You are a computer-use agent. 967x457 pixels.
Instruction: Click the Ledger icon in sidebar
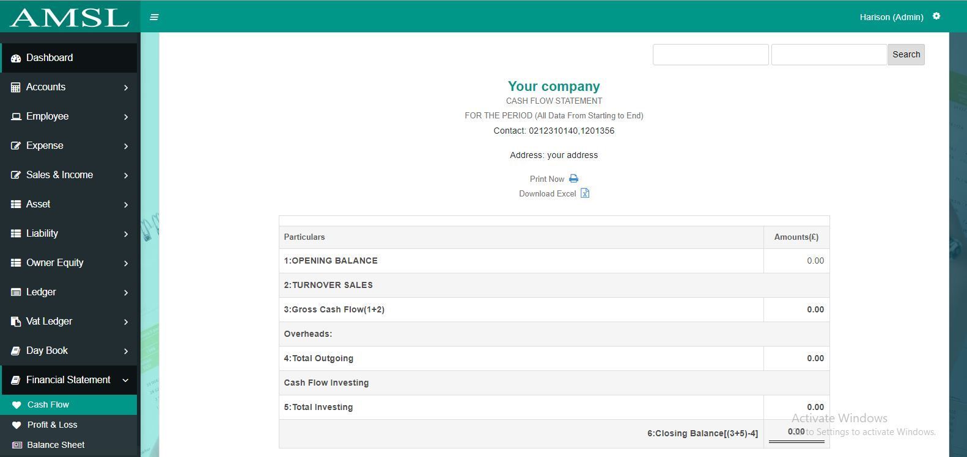(16, 292)
